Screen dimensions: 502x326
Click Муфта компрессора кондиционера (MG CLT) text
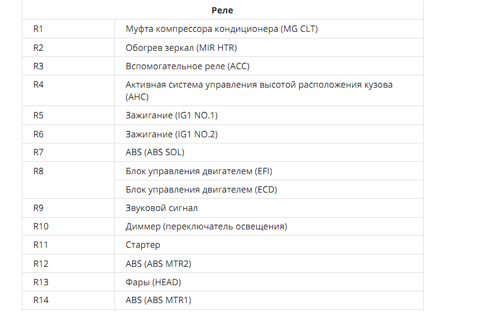(x=222, y=29)
